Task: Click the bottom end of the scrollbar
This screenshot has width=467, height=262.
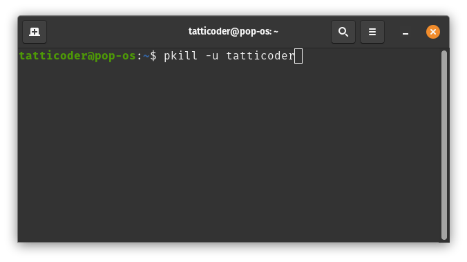Action: pyautogui.click(x=444, y=238)
